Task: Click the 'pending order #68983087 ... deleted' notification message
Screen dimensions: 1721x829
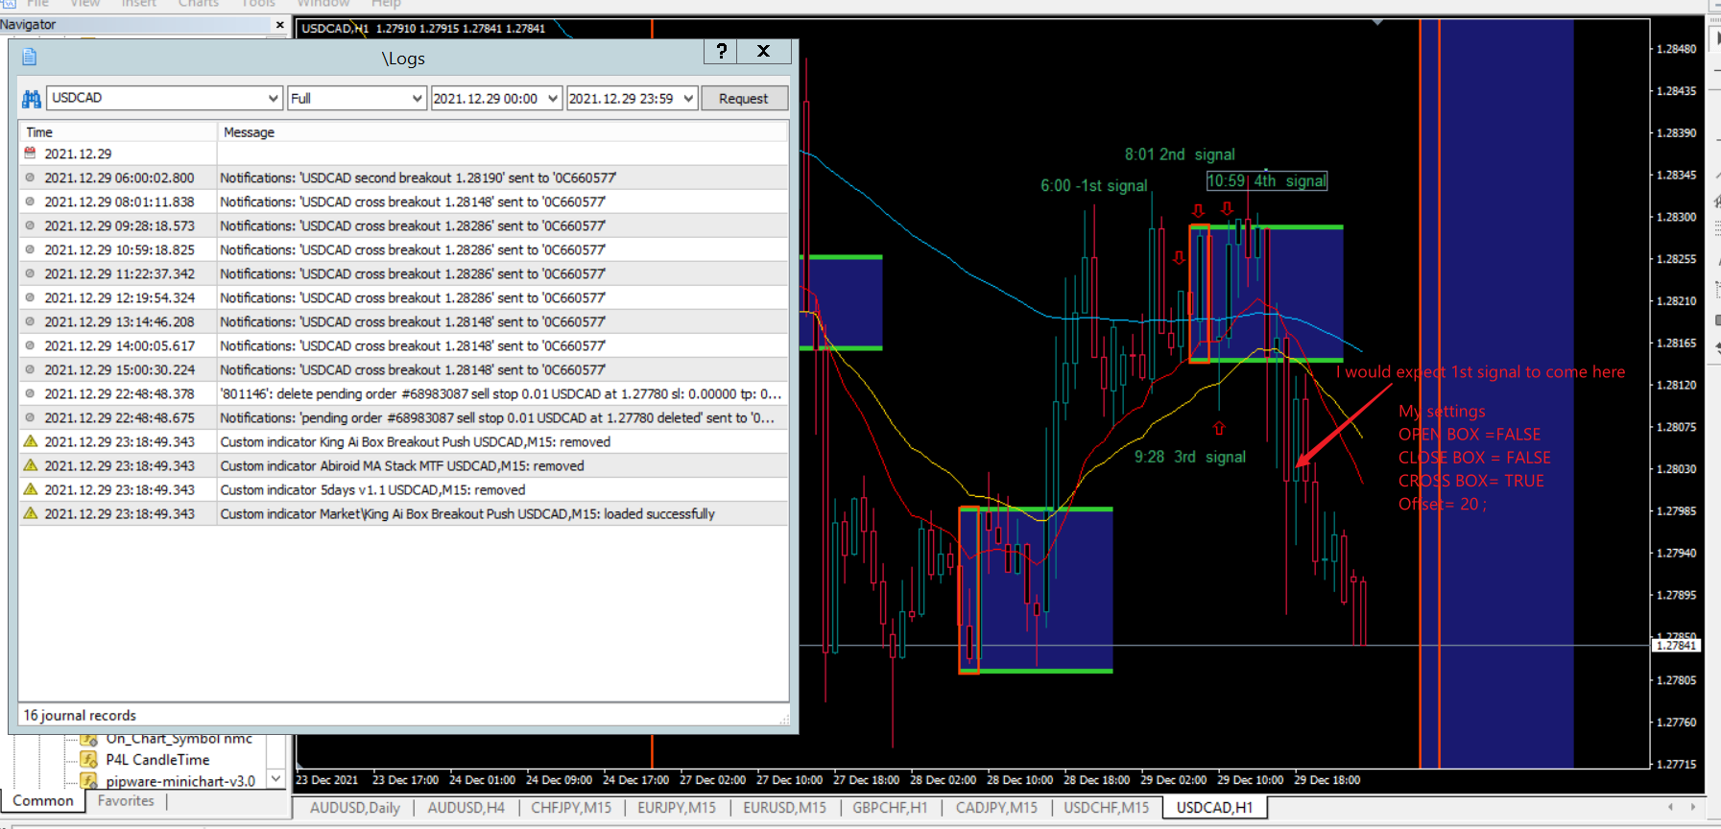Action: tap(497, 417)
